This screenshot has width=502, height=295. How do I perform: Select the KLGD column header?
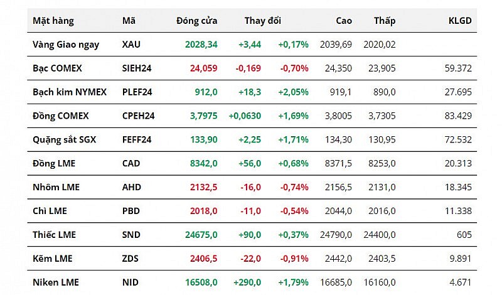pos(460,21)
